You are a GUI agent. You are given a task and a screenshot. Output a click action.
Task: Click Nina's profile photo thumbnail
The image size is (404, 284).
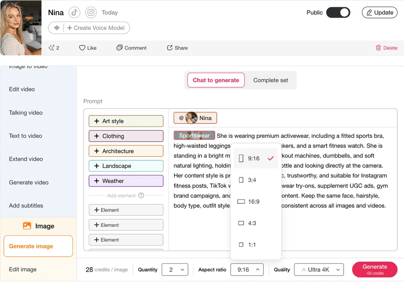coord(21,28)
